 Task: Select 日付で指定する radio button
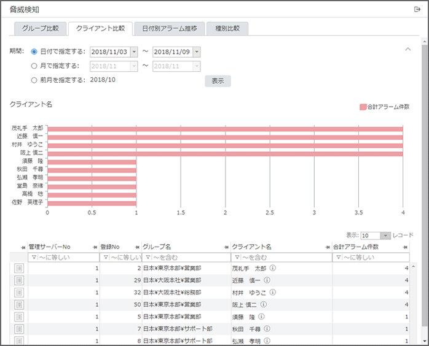(x=34, y=52)
